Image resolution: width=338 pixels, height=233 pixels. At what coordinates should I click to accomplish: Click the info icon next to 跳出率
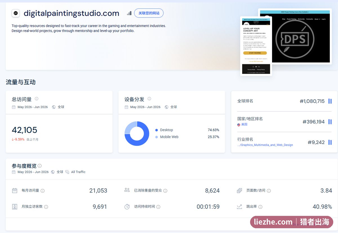[x=260, y=207]
